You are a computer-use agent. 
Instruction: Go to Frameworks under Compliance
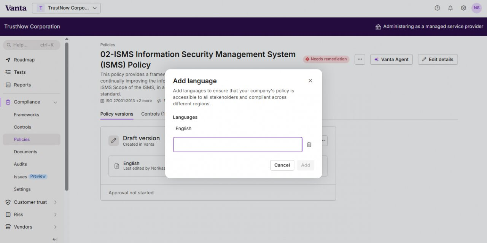(26, 115)
